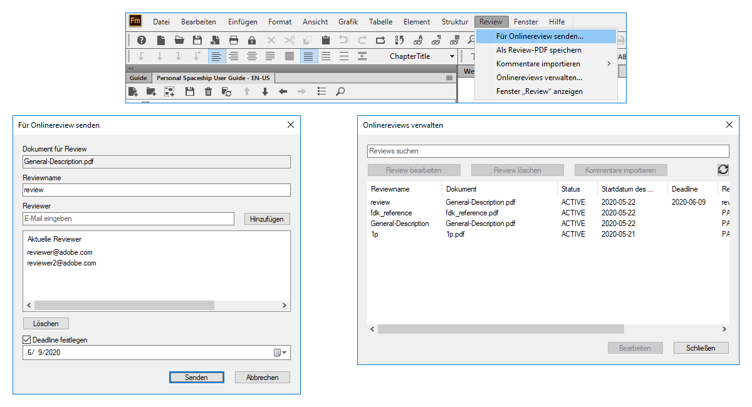Screen dimensions: 752x407
Task: Open the Tabelle menu
Action: coord(380,22)
